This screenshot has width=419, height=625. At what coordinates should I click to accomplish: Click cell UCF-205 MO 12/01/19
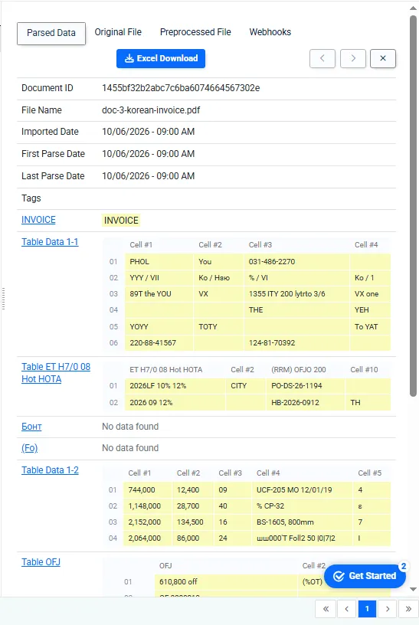pyautogui.click(x=303, y=490)
